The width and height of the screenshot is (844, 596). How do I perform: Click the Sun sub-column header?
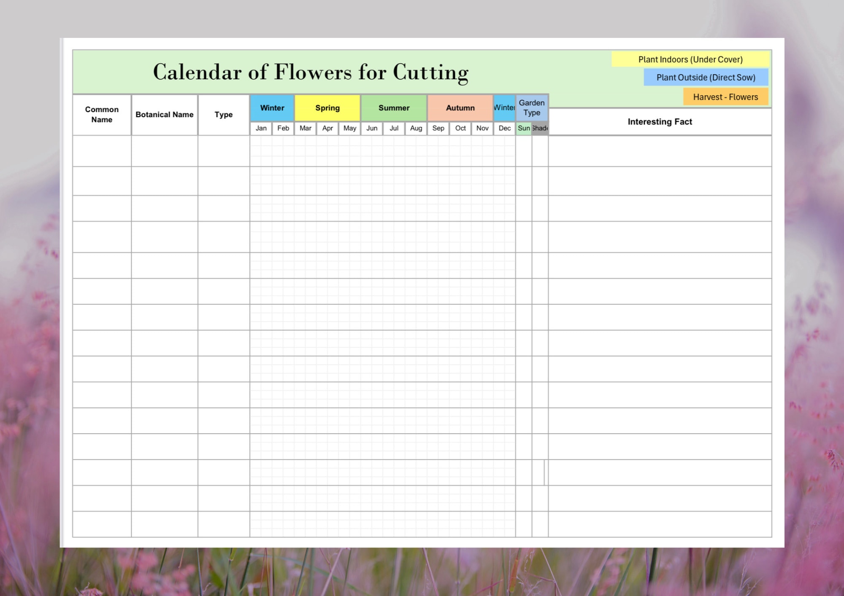point(523,128)
